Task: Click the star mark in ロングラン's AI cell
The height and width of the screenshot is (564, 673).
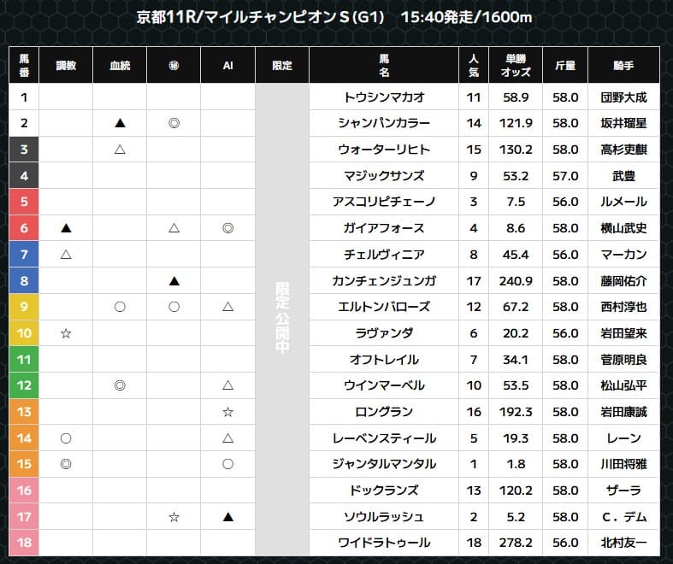Action: tap(227, 412)
